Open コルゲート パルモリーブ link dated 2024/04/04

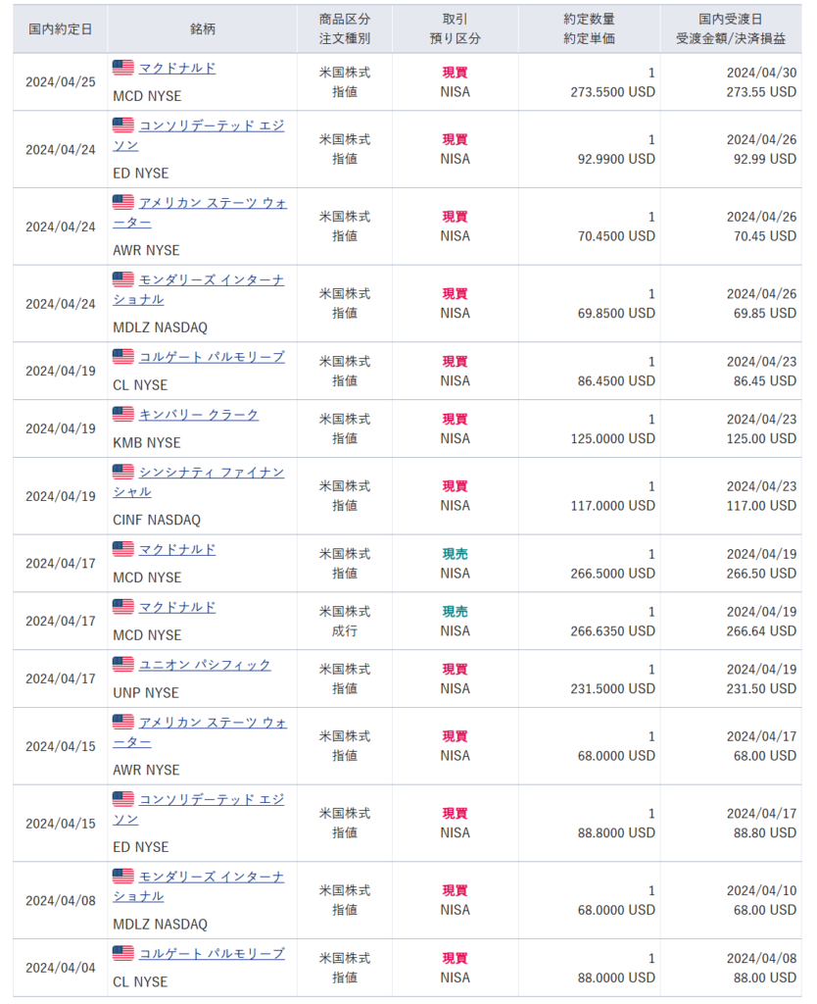pos(212,953)
